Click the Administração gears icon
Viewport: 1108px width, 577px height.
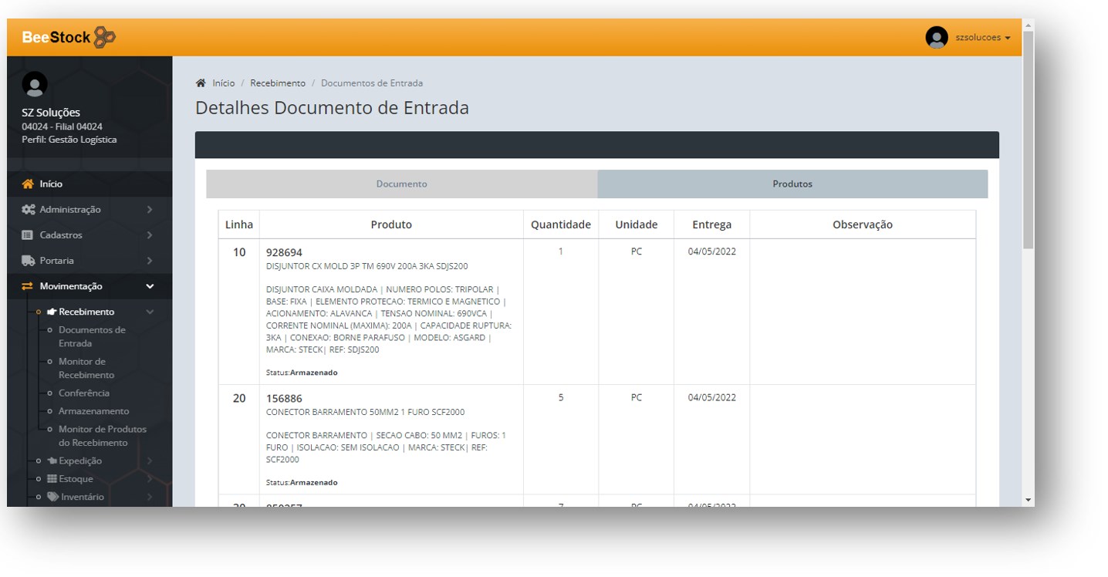click(29, 210)
